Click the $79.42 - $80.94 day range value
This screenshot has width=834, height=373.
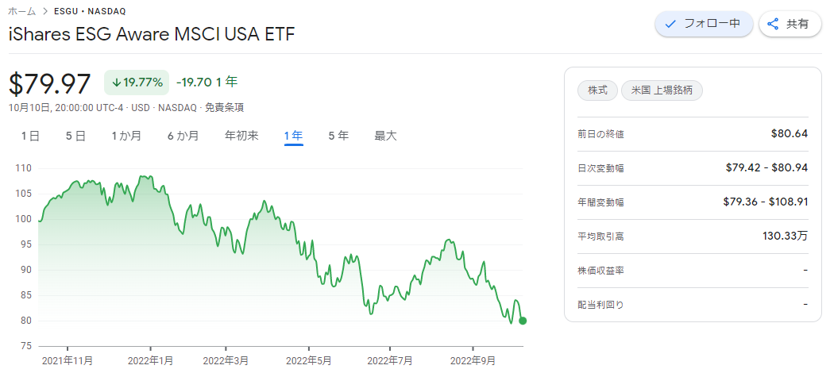tap(767, 168)
